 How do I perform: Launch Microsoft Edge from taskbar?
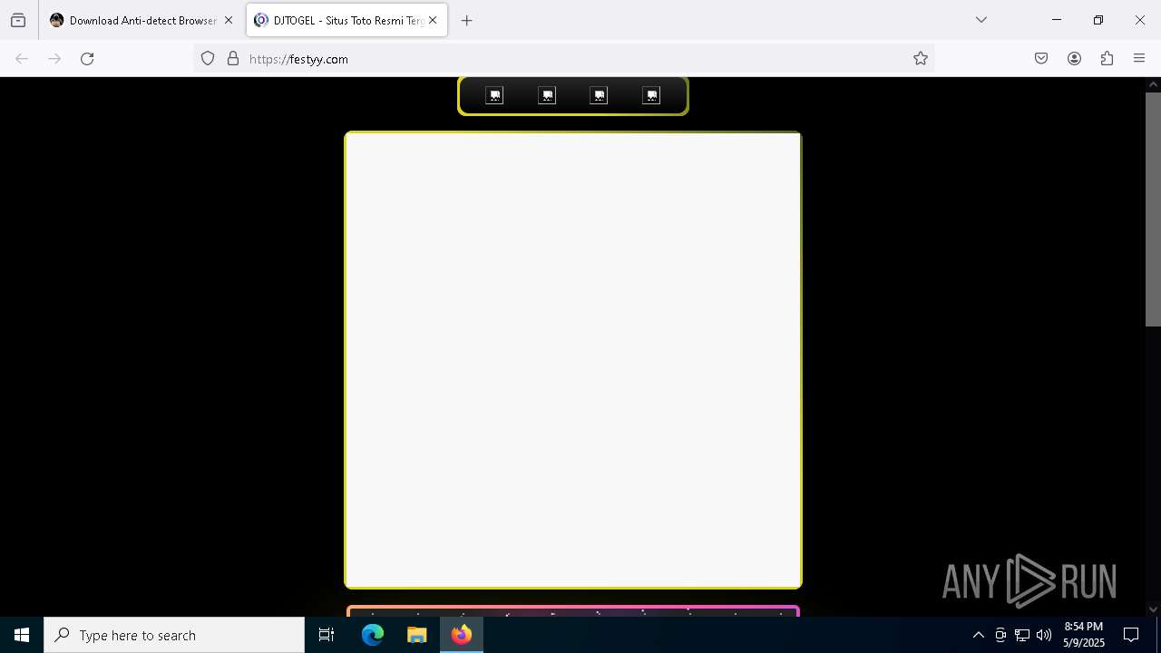pos(373,635)
